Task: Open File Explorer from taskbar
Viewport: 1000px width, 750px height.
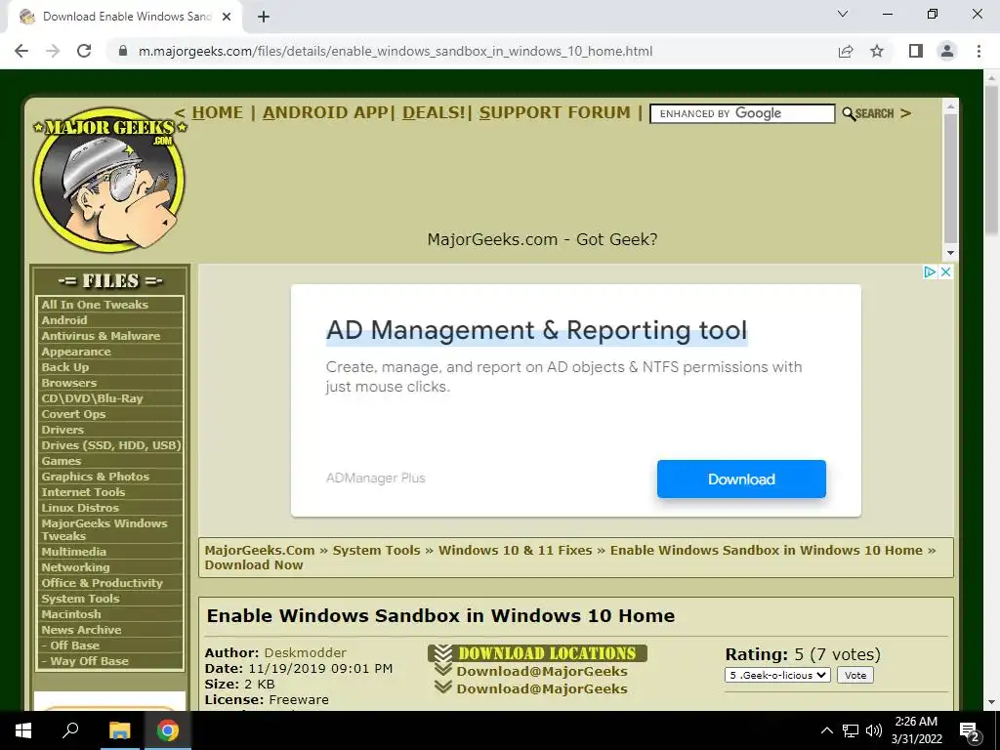Action: point(119,730)
